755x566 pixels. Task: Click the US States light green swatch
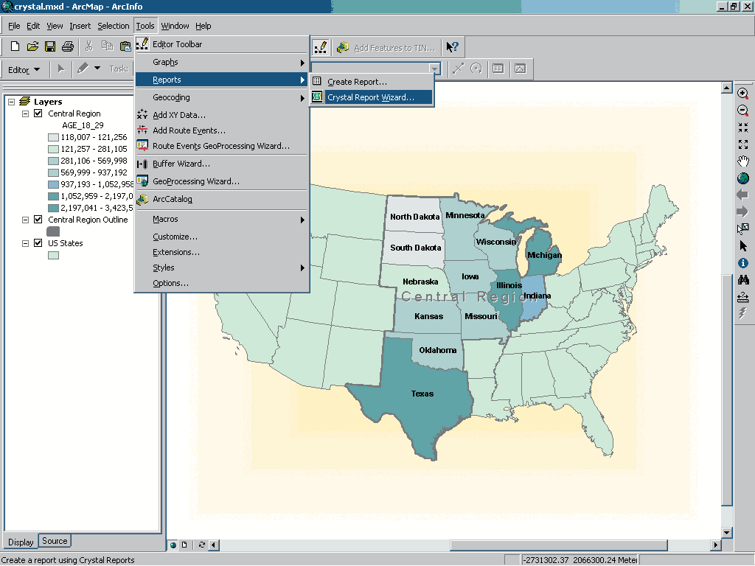pos(53,255)
